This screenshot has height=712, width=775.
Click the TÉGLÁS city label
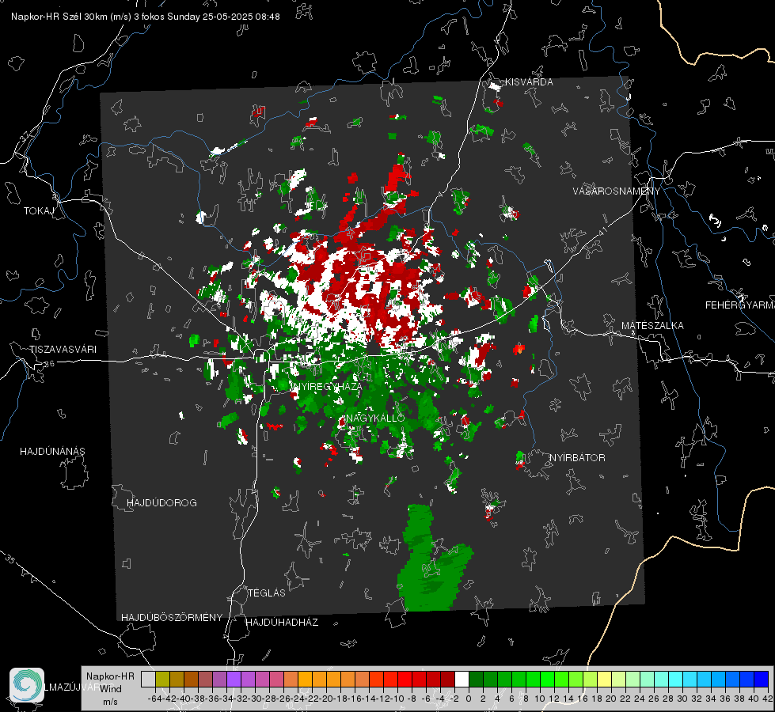pyautogui.click(x=267, y=593)
